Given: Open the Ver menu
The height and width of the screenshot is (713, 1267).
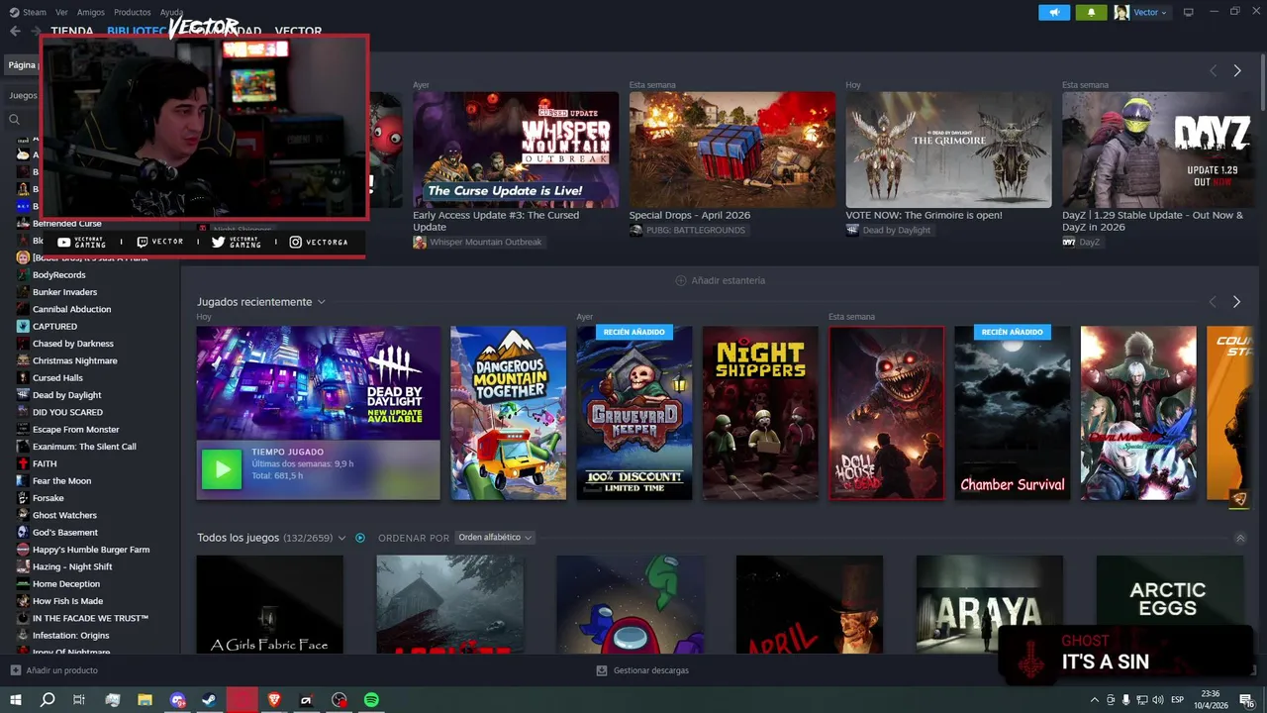Looking at the screenshot, I should [61, 12].
